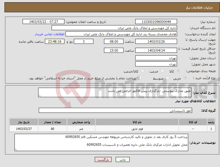220x167 pixels.
Task: Click the request creator field هادی محمدی
Action: [x=121, y=34]
